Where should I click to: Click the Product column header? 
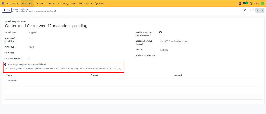point(94,75)
